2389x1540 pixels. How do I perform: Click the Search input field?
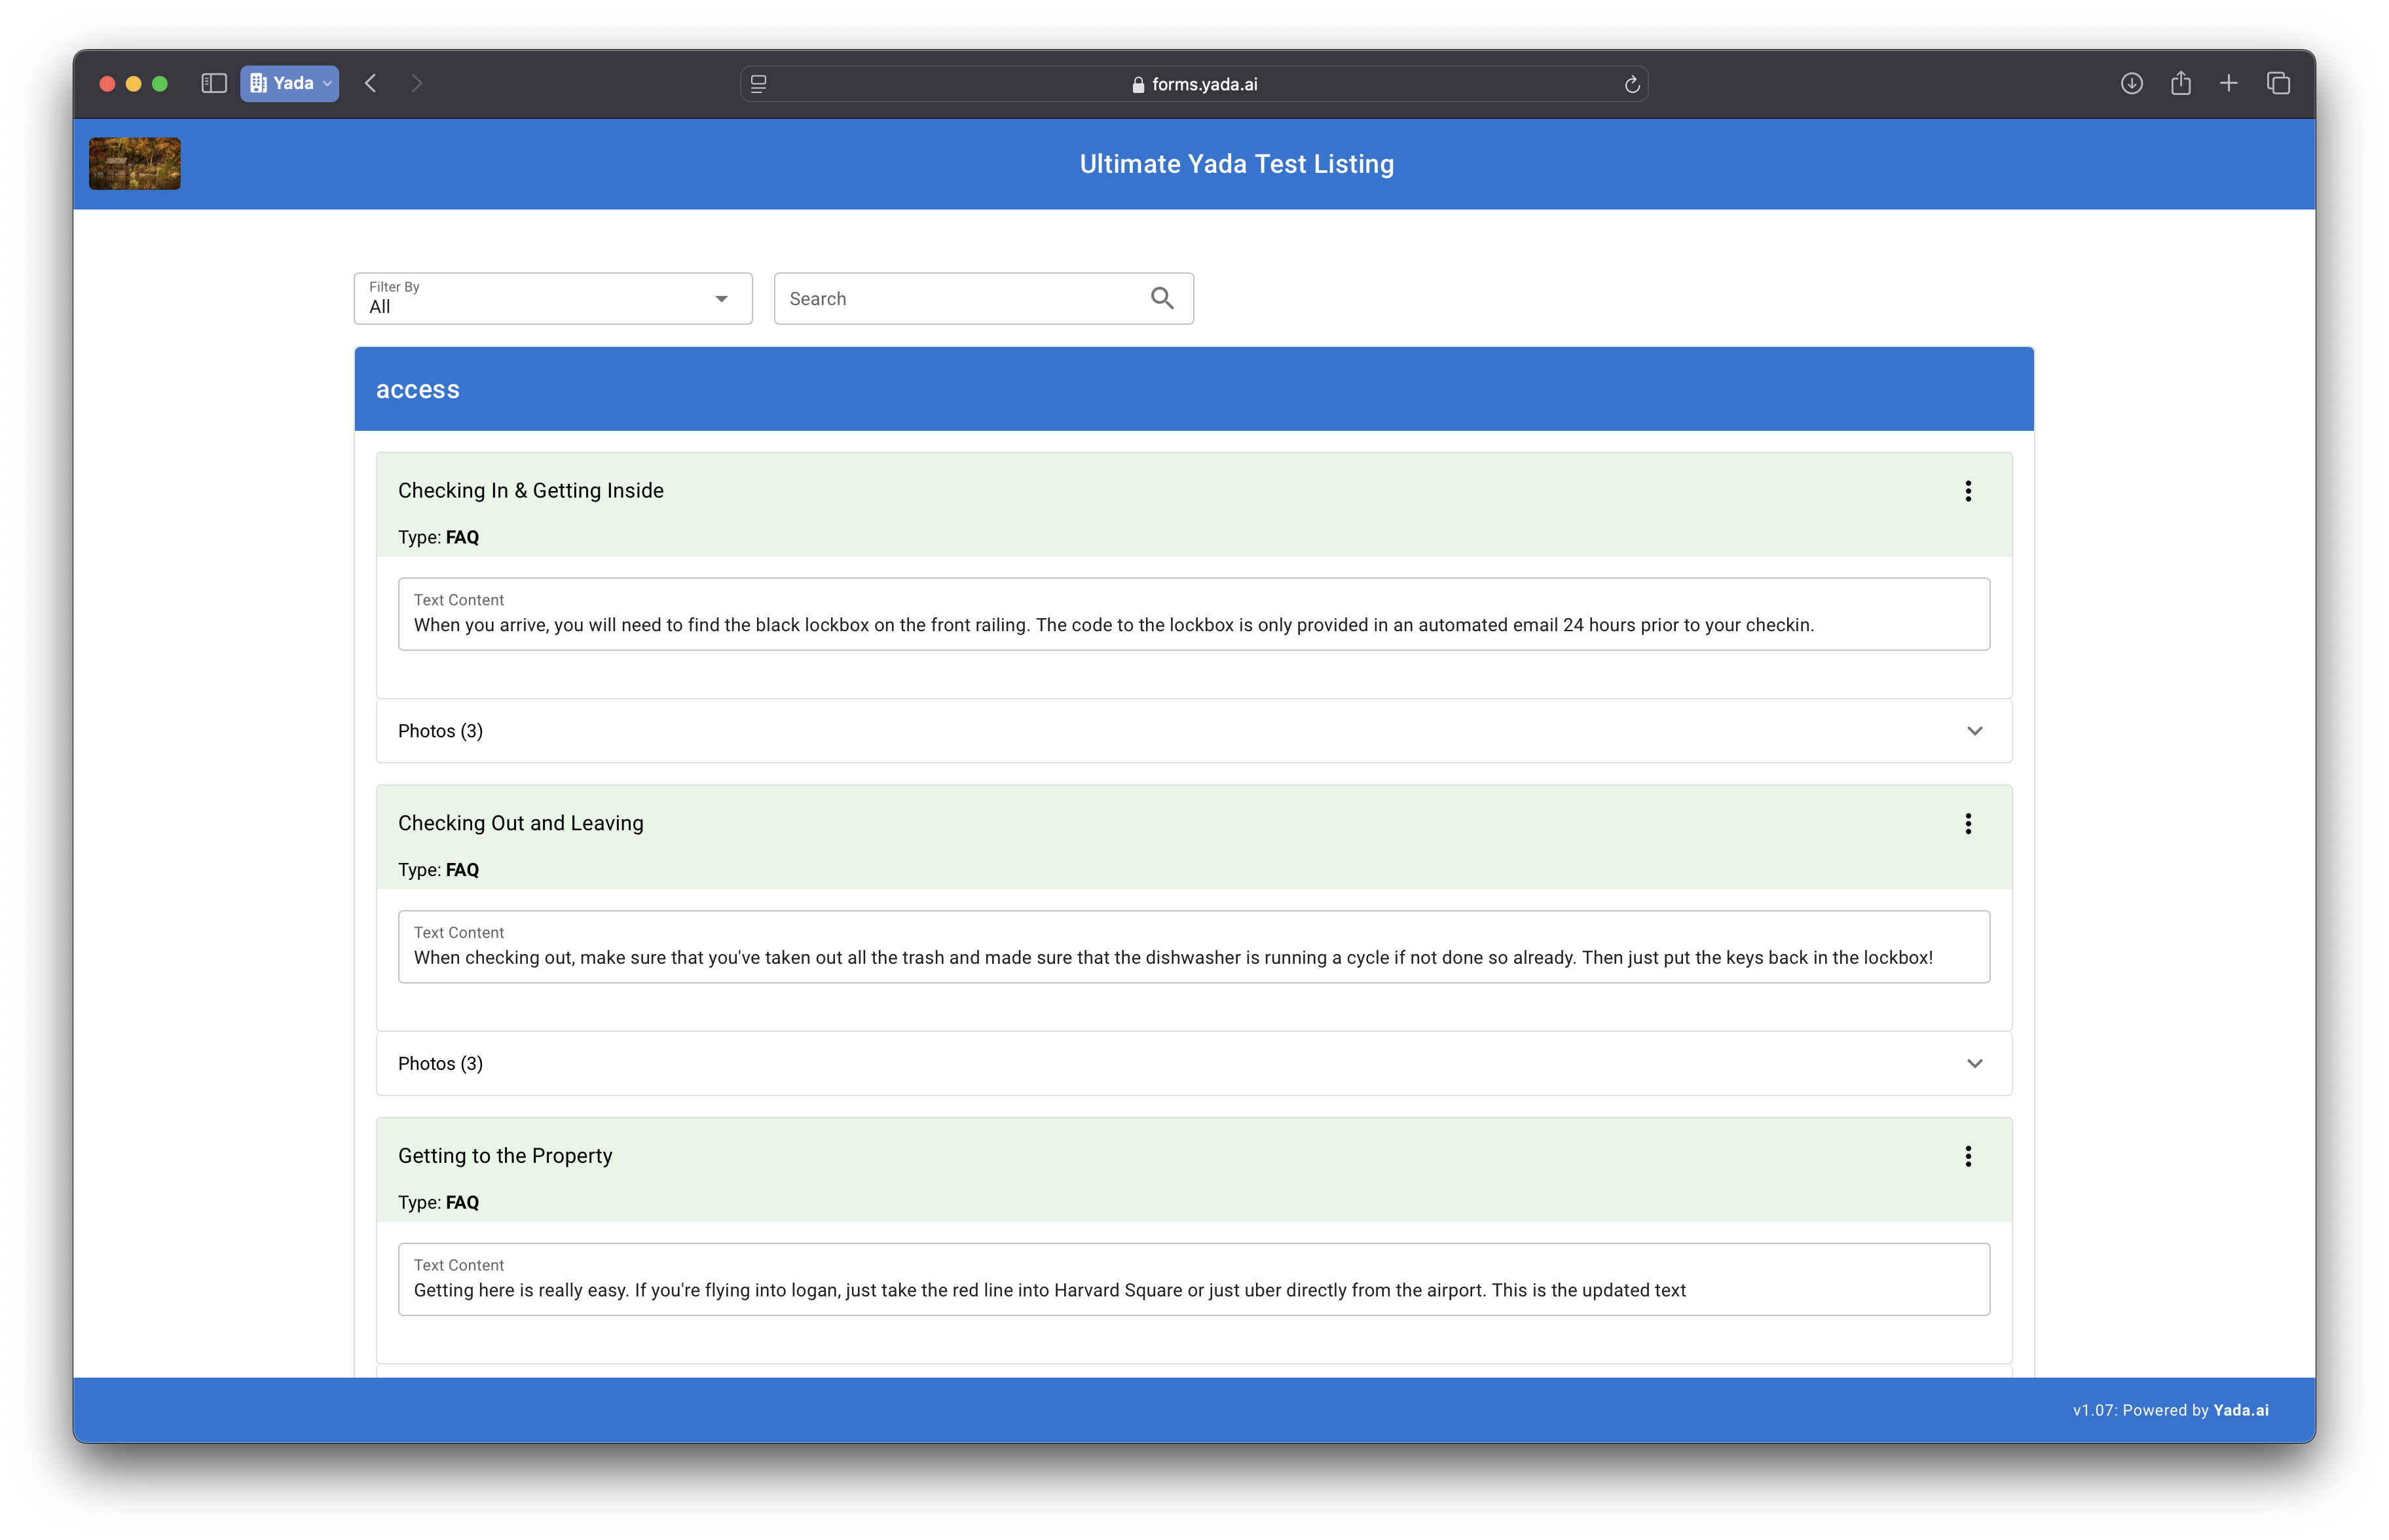(960, 299)
